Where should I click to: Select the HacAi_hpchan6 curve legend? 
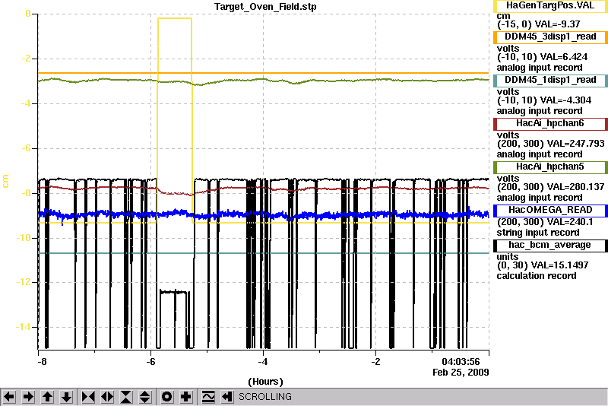[x=550, y=124]
